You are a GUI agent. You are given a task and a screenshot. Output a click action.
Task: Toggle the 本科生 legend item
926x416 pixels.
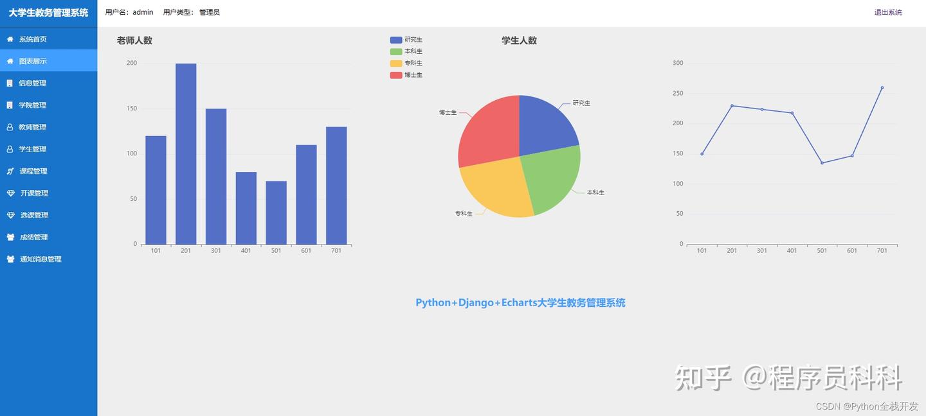click(x=406, y=51)
